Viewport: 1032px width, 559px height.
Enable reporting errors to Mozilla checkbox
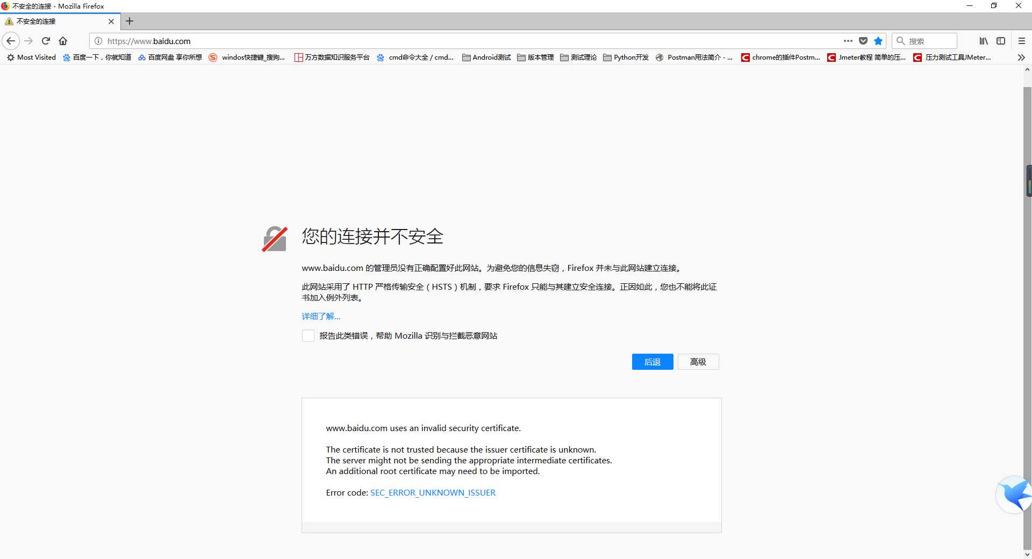(x=307, y=335)
